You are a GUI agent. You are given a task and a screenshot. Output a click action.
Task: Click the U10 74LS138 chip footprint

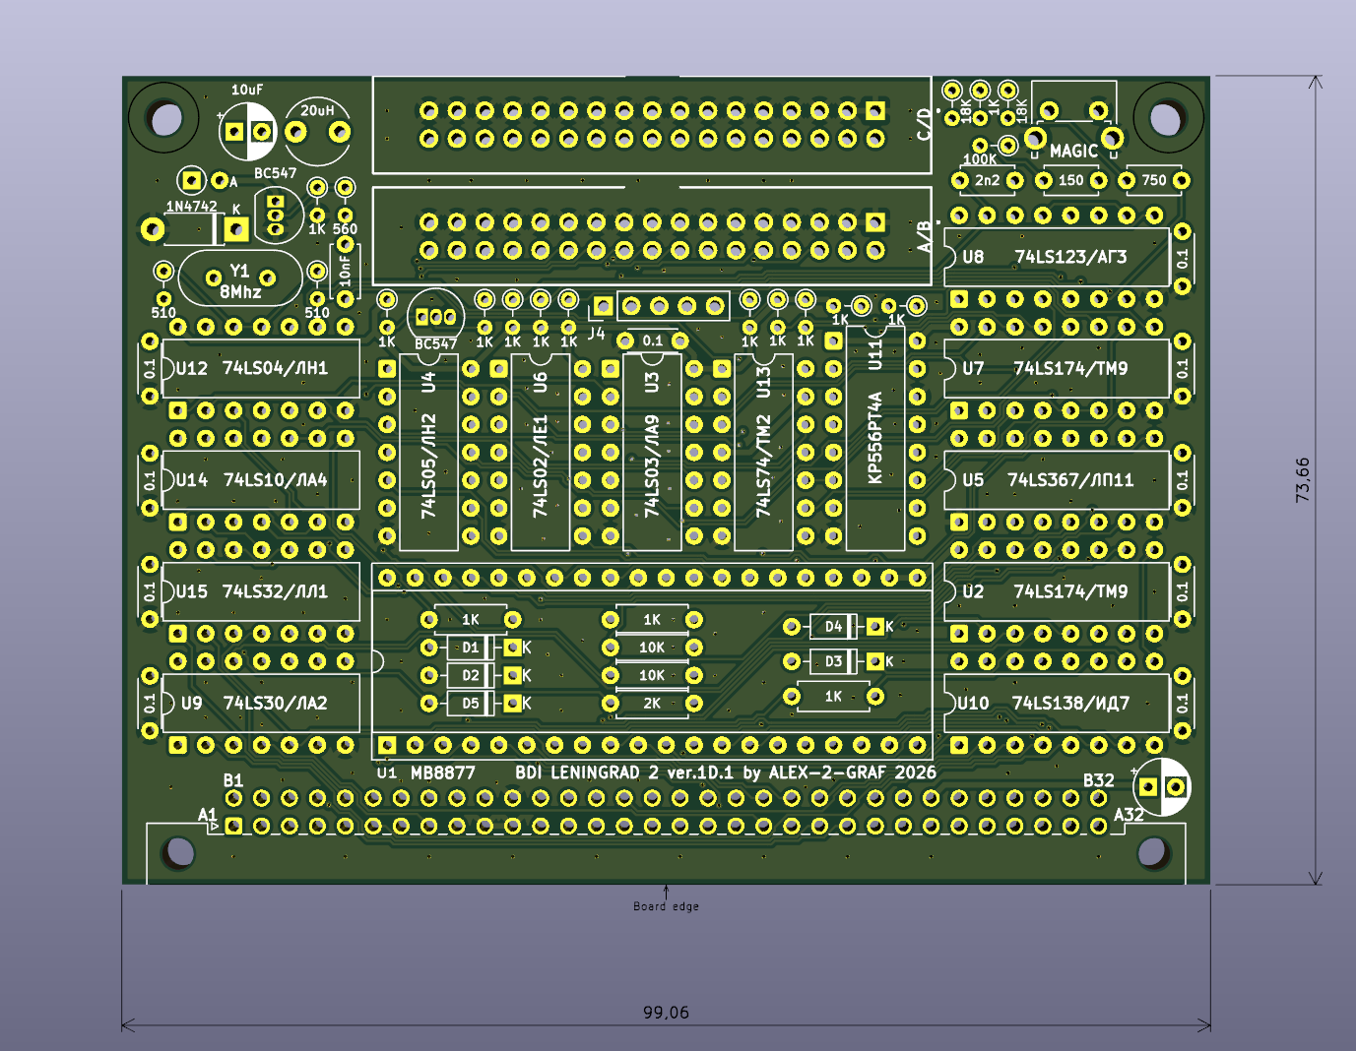[1056, 703]
